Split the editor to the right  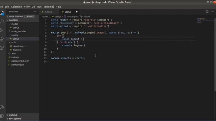(x=207, y=12)
